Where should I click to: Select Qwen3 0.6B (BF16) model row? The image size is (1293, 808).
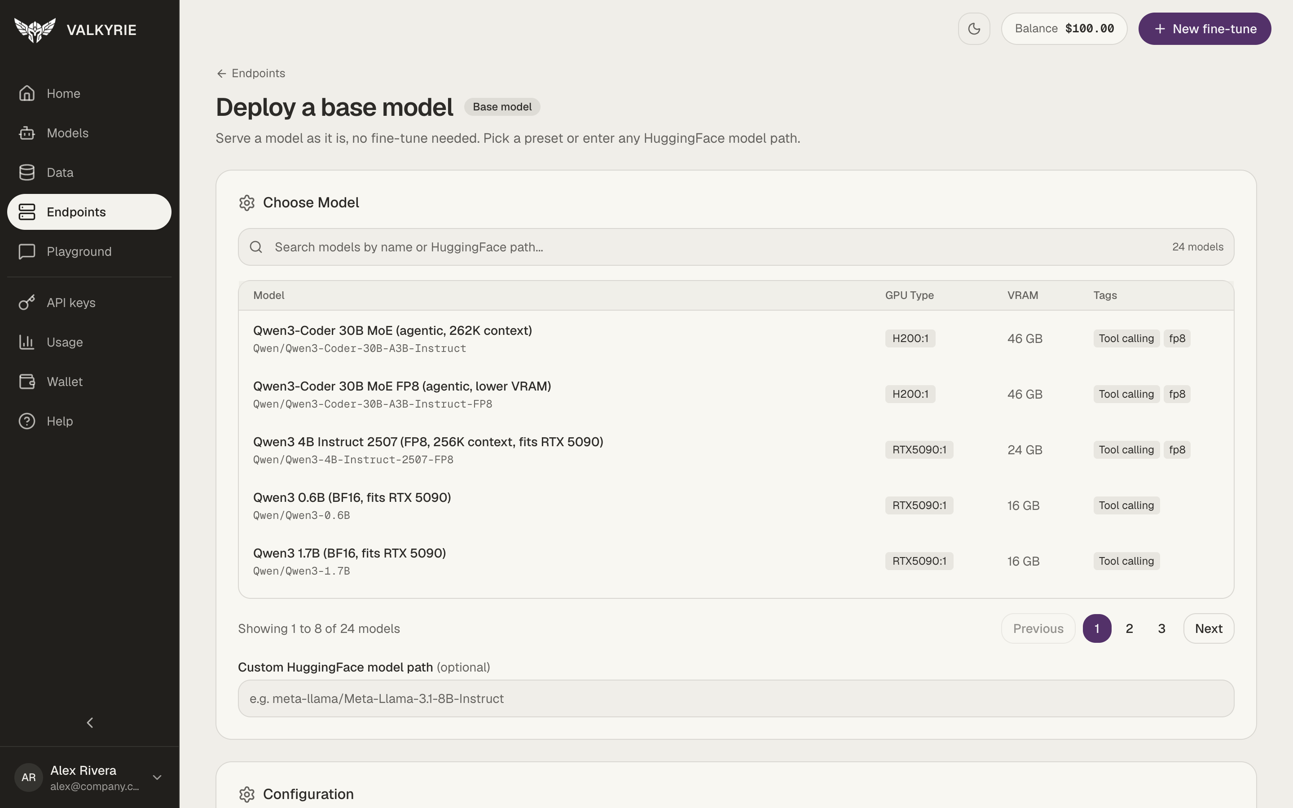(x=736, y=505)
